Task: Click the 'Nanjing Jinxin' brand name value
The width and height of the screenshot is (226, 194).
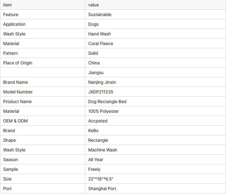Action: 102,82
